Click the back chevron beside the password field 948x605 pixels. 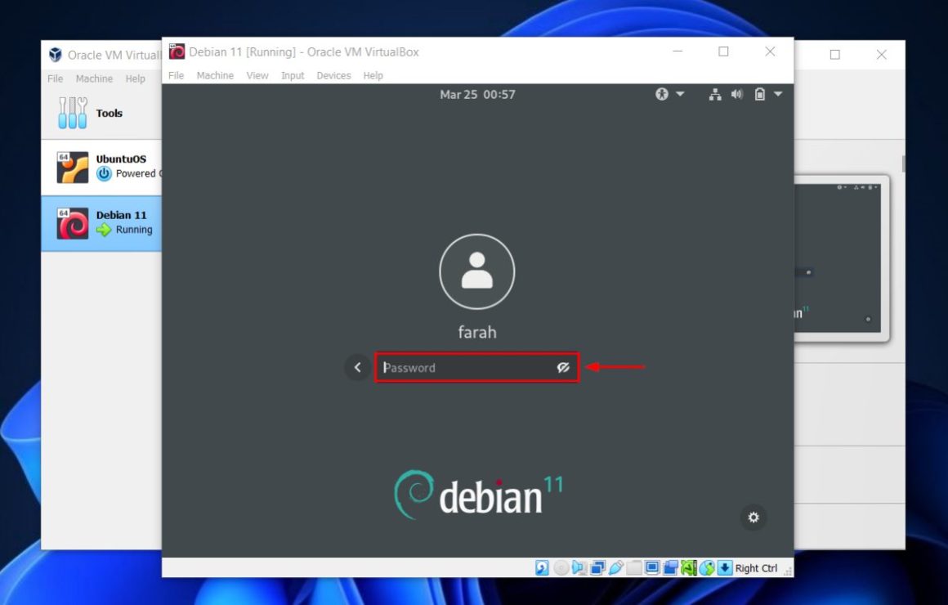pyautogui.click(x=357, y=367)
